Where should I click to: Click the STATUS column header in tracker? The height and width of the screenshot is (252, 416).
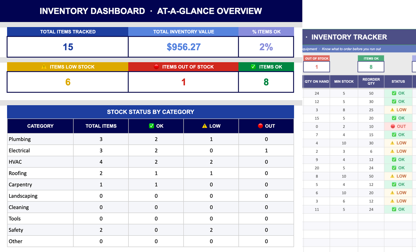click(x=398, y=82)
